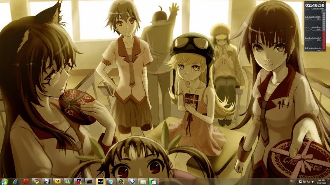330x185 pixels.
Task: Open the light-blue notepad taskbar icon
Action: pyautogui.click(x=111, y=182)
